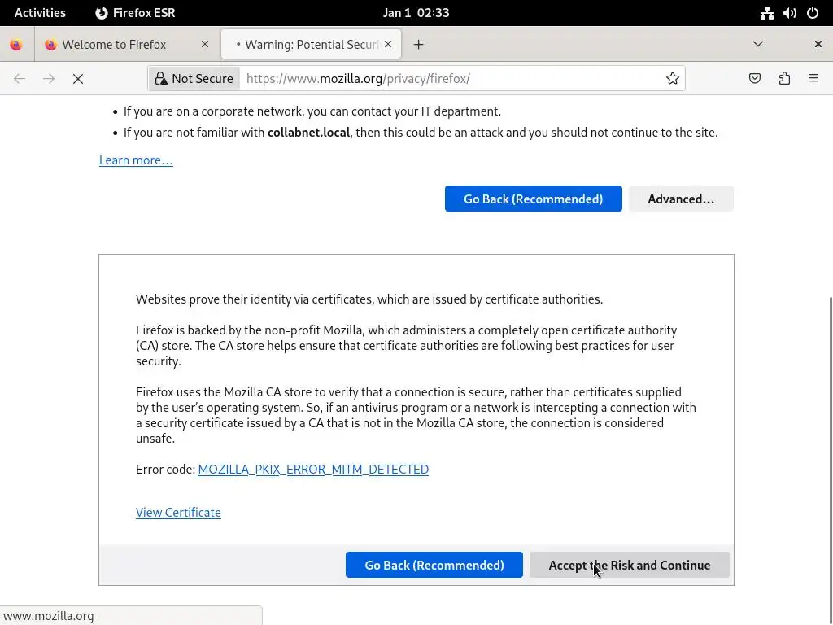
Task: Open the clock and calendar menu
Action: click(416, 13)
